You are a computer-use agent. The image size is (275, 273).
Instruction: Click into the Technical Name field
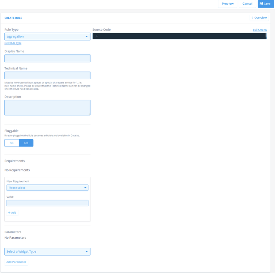[47, 75]
